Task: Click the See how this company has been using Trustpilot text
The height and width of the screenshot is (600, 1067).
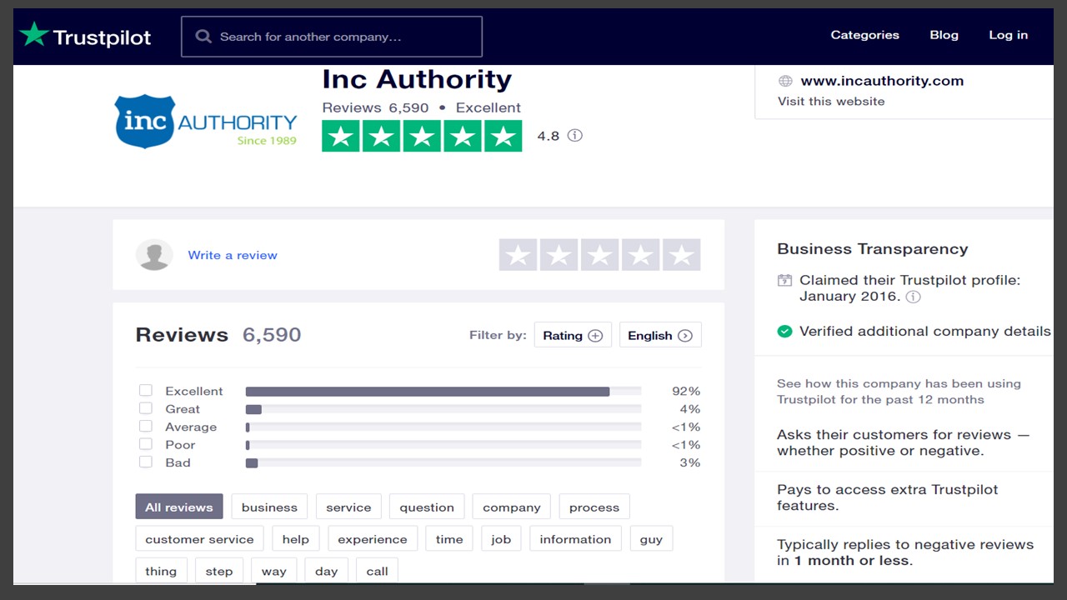Action: 899,392
